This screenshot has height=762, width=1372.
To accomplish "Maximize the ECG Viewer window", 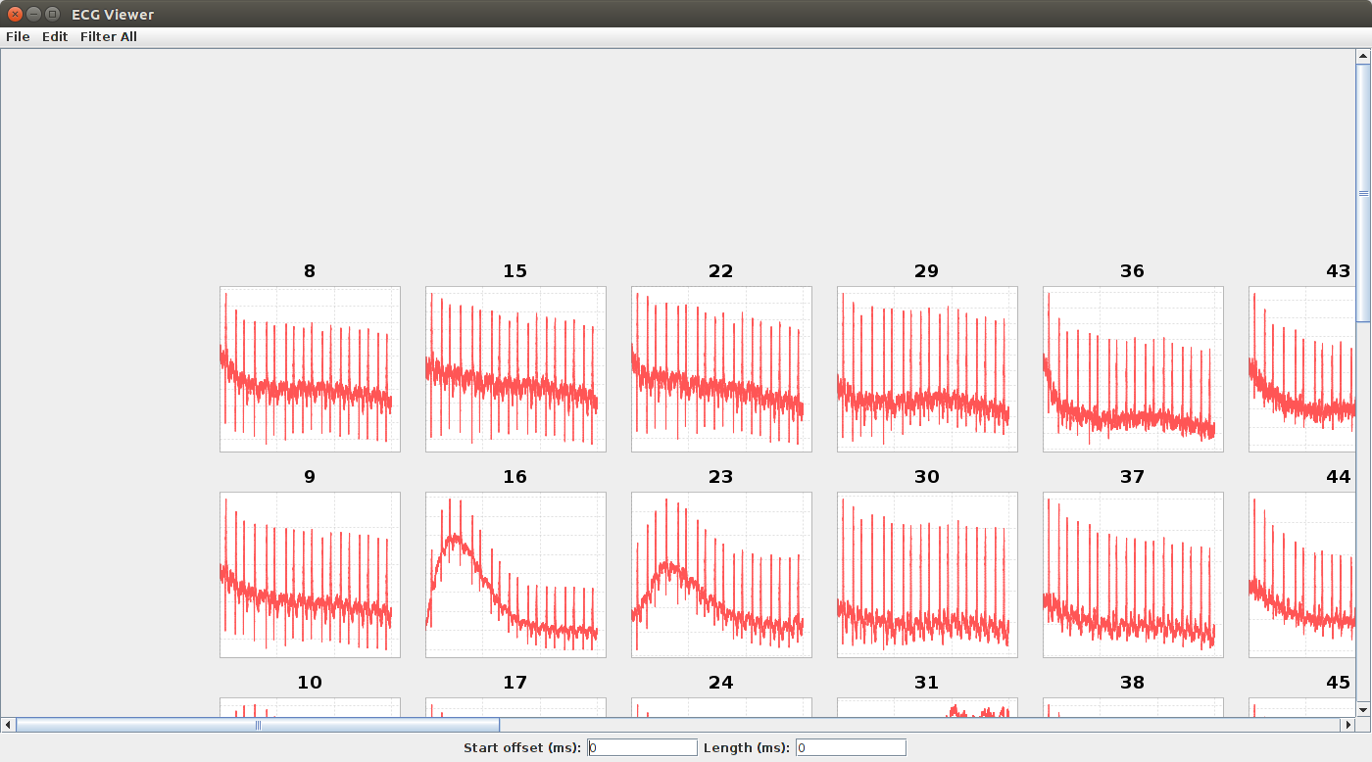I will pyautogui.click(x=52, y=14).
